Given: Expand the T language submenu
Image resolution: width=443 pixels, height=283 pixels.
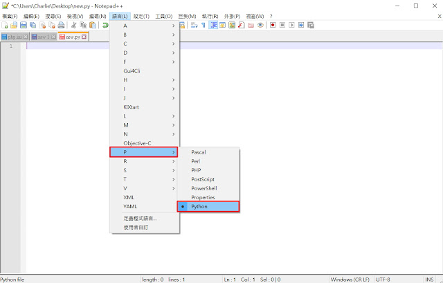Looking at the screenshot, I should (x=145, y=179).
